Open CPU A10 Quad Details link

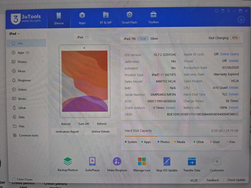pos(234,88)
